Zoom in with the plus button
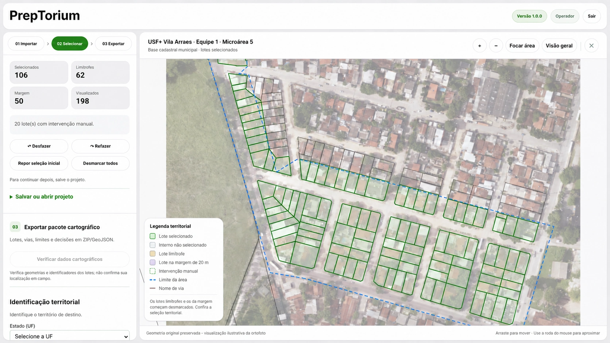 479,46
